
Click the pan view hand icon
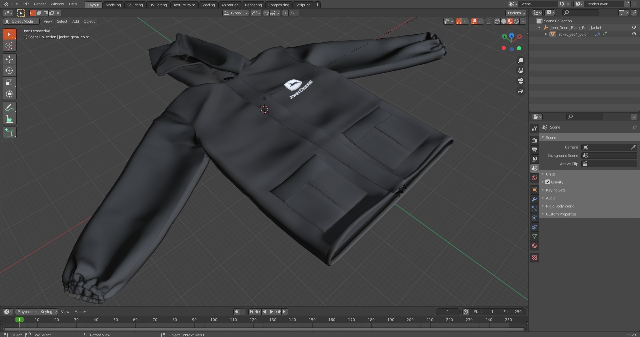coord(520,71)
